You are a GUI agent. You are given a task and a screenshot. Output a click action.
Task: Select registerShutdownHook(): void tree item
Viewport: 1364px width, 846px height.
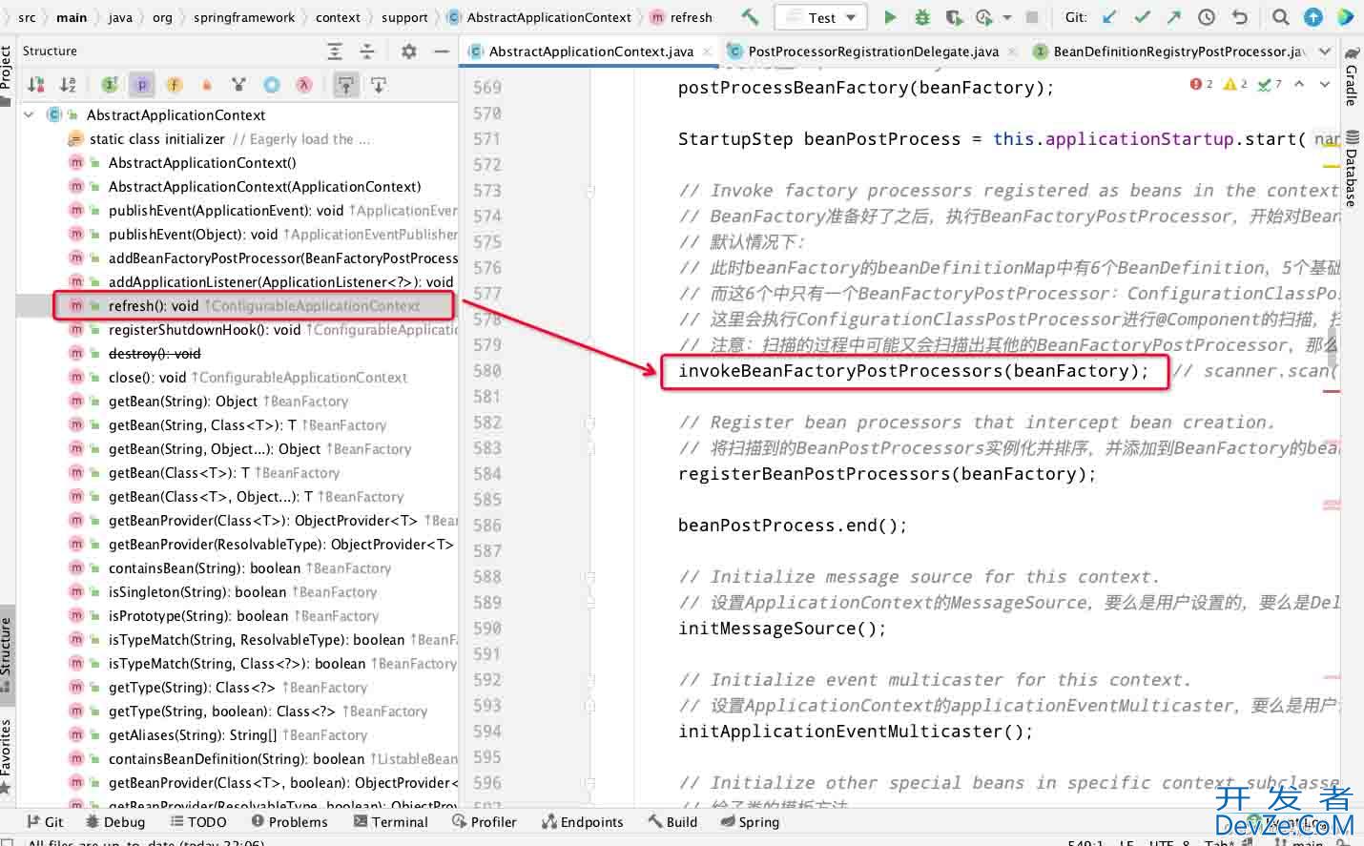click(237, 330)
